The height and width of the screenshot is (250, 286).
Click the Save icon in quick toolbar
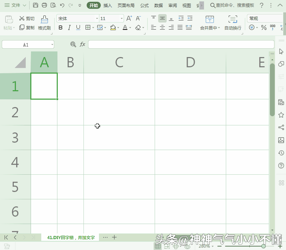point(35,5)
